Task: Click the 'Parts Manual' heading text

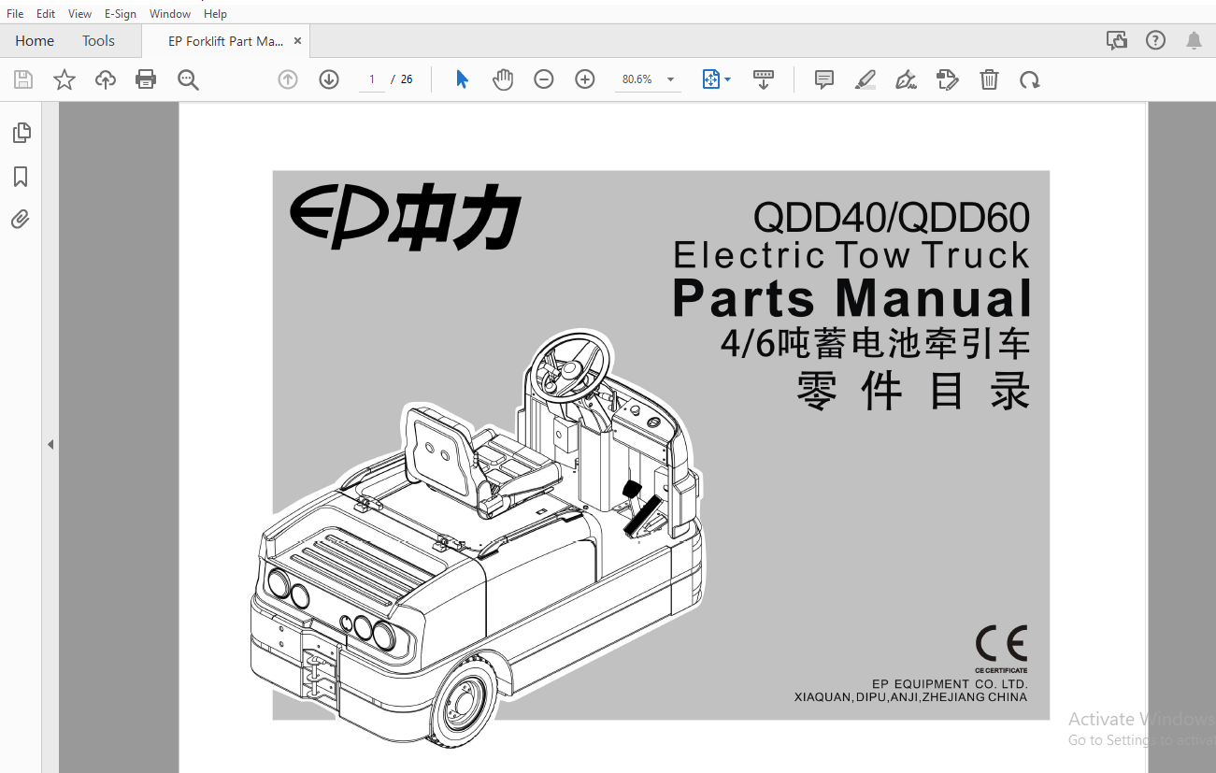Action: coord(852,298)
